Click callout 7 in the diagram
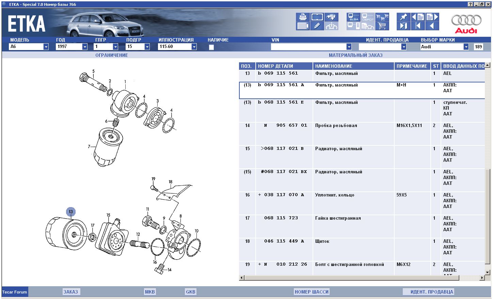Viewport: 493px width, 299px height. 89,147
